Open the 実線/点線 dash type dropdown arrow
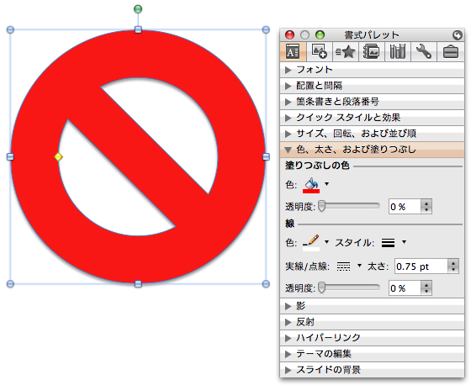 click(x=359, y=266)
